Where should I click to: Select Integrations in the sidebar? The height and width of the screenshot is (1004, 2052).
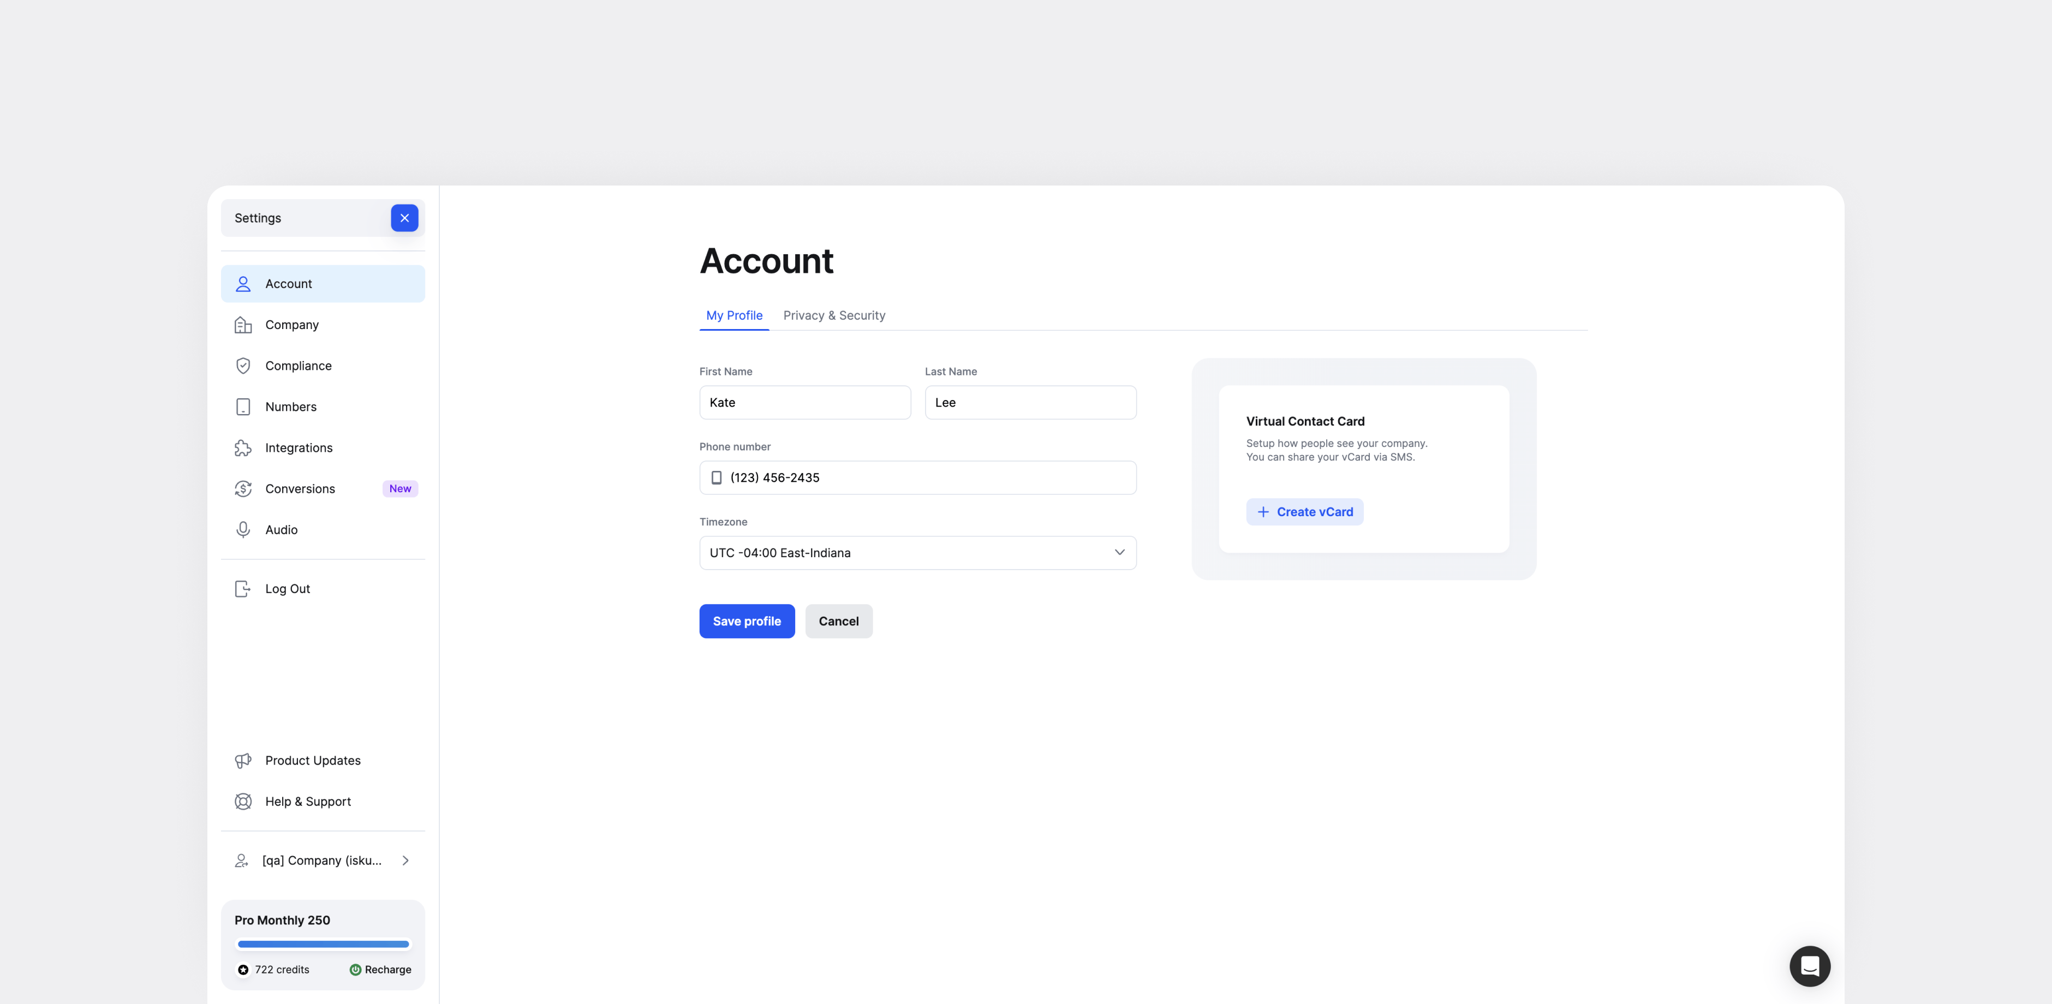(323, 449)
